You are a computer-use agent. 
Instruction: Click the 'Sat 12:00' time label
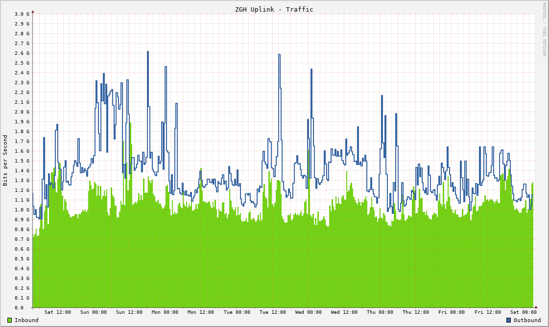tap(58, 312)
